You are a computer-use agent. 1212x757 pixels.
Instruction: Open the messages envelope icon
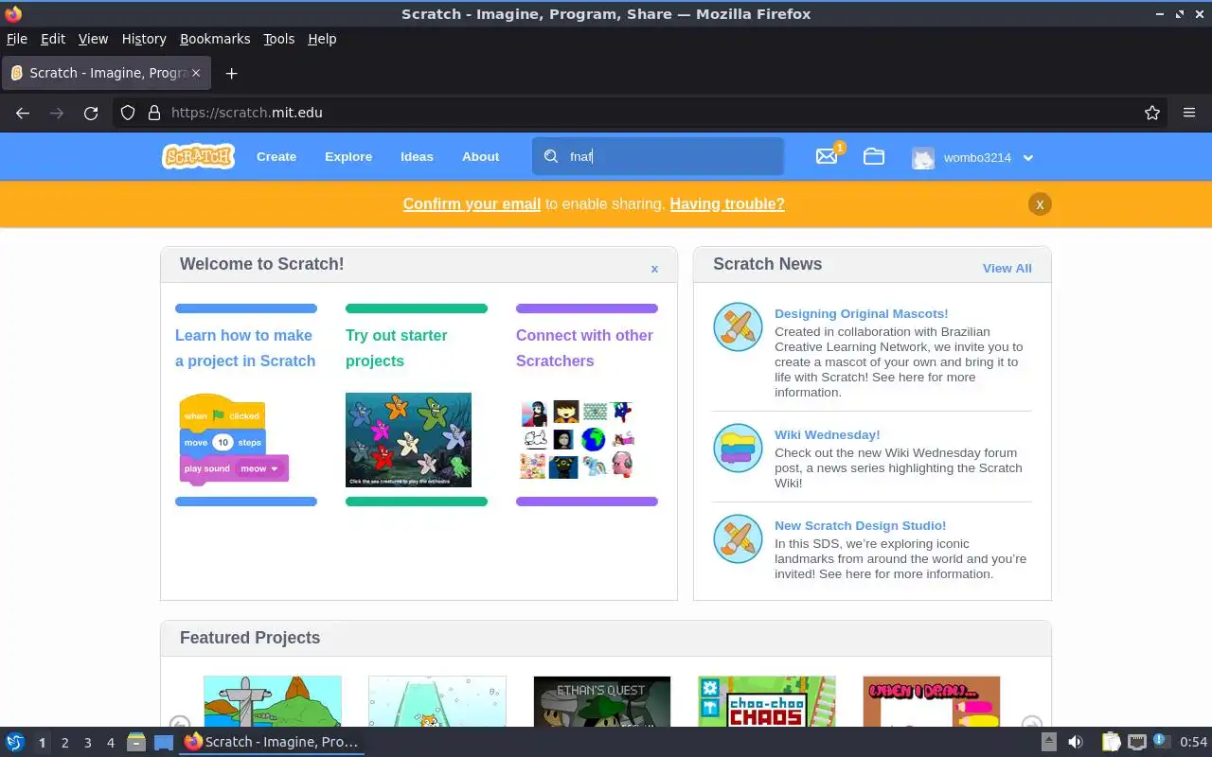click(827, 157)
